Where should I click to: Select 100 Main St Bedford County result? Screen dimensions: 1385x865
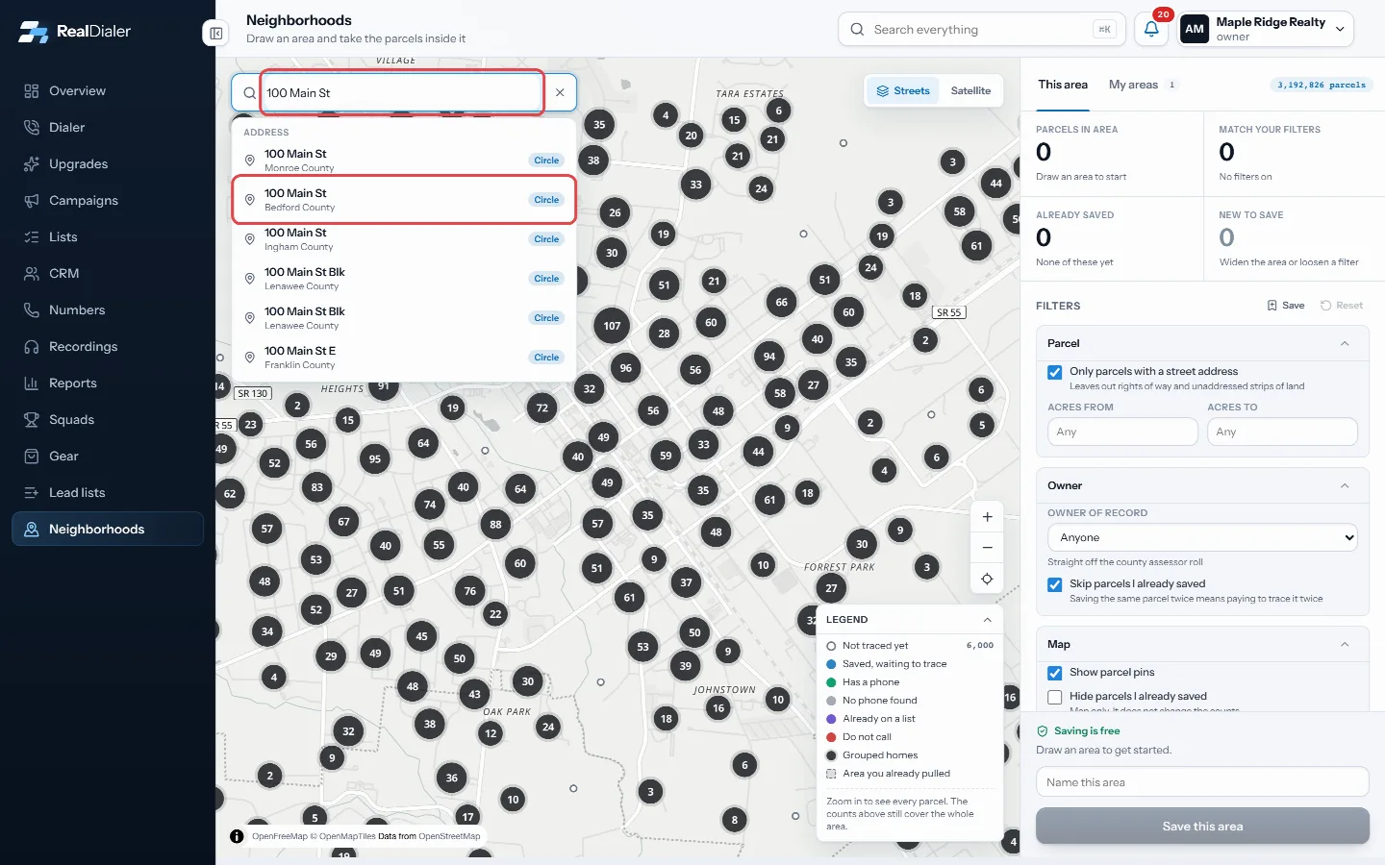[x=404, y=200]
